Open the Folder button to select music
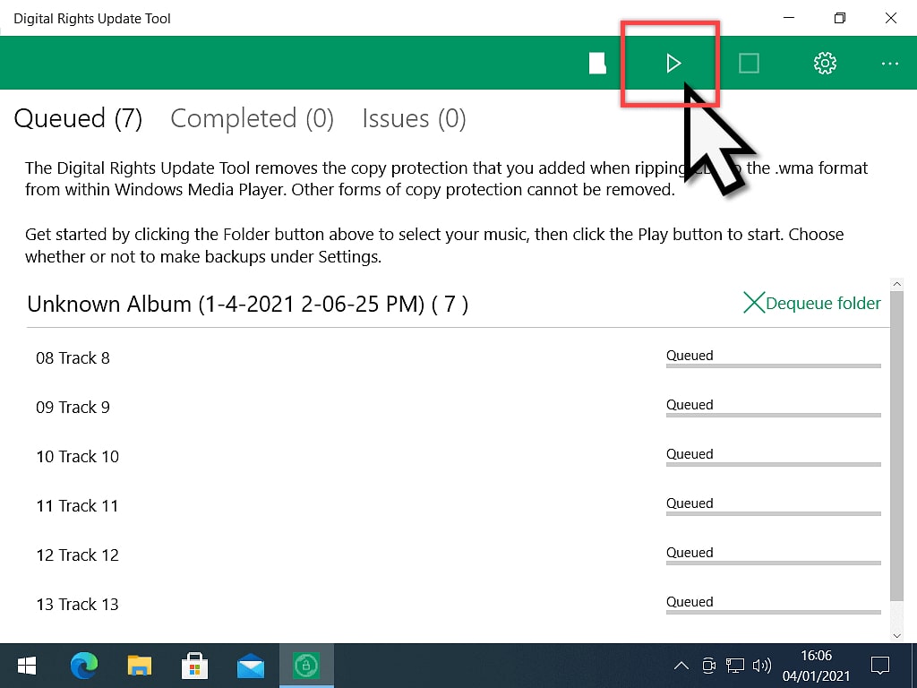Image resolution: width=917 pixels, height=688 pixels. point(596,63)
